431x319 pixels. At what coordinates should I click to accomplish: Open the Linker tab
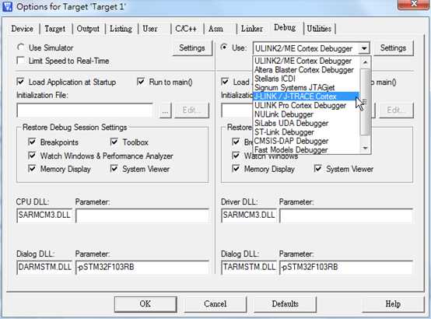coord(252,29)
